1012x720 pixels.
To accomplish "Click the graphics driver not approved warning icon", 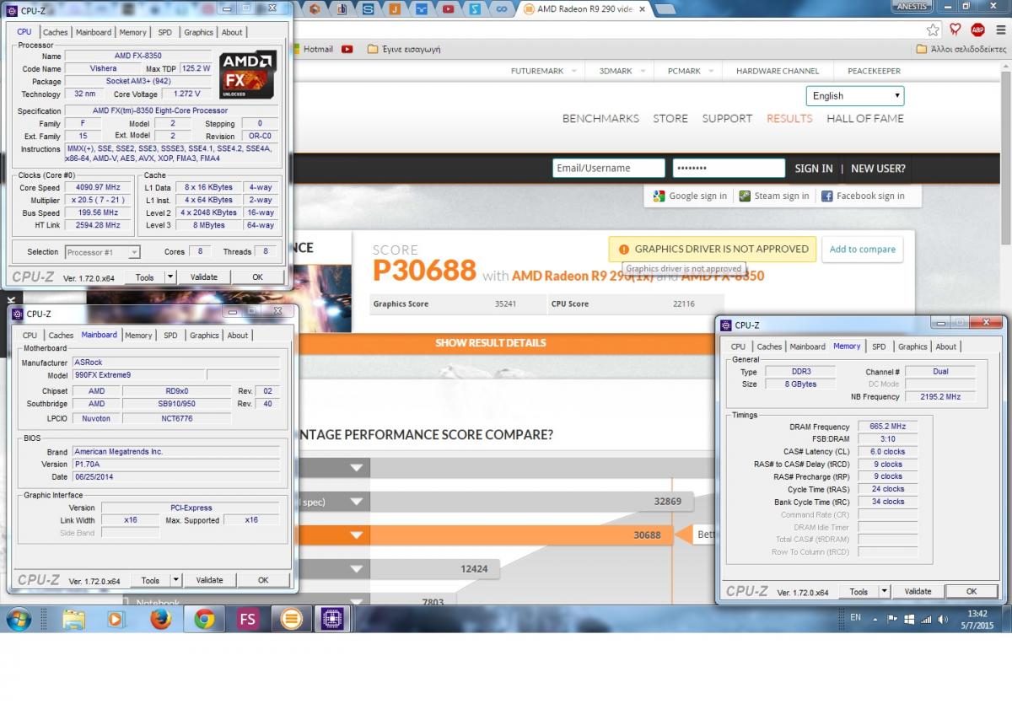I will (623, 250).
